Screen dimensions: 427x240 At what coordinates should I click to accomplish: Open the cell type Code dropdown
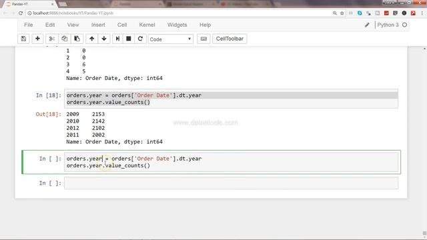point(171,39)
